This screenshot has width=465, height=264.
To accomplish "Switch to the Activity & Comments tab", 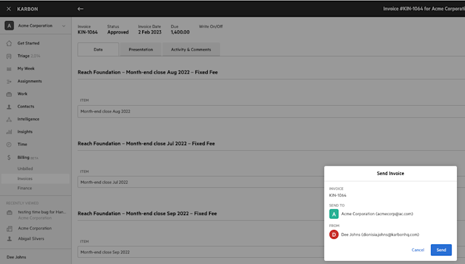I will coord(191,49).
